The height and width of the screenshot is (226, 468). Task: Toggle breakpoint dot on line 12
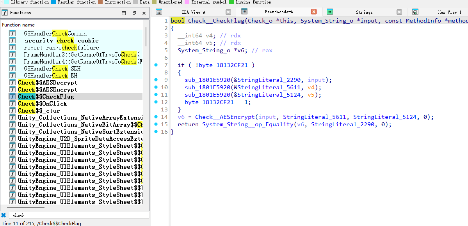tap(156, 102)
